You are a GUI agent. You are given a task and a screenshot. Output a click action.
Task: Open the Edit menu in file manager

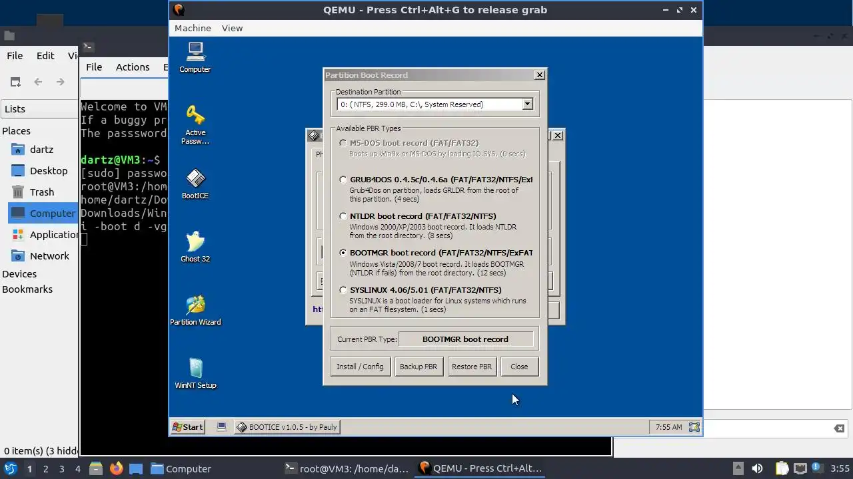(45, 56)
